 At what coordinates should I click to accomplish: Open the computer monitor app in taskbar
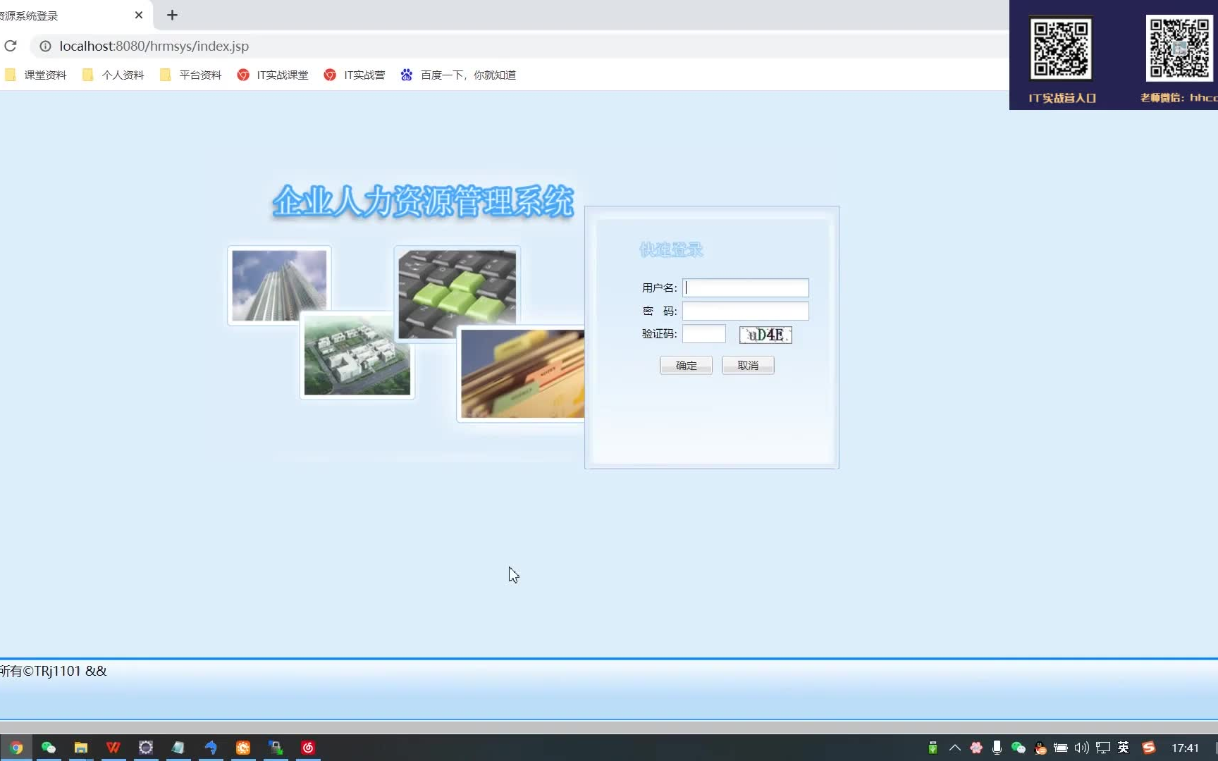(x=276, y=748)
